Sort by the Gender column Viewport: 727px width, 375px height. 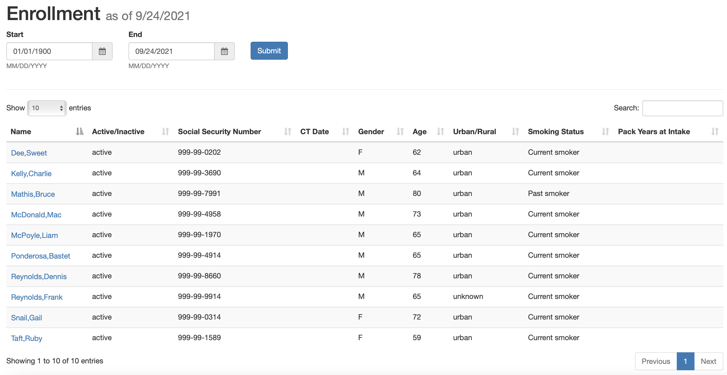[x=381, y=132]
